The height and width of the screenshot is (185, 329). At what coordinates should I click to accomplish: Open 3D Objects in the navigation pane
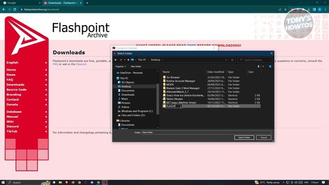pos(127,82)
